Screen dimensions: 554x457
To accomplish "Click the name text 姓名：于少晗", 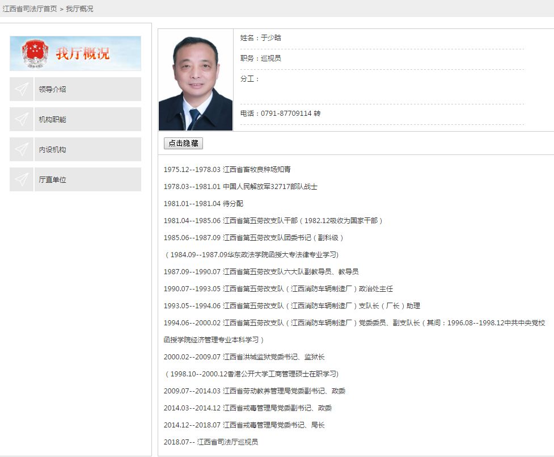I will [x=260, y=38].
